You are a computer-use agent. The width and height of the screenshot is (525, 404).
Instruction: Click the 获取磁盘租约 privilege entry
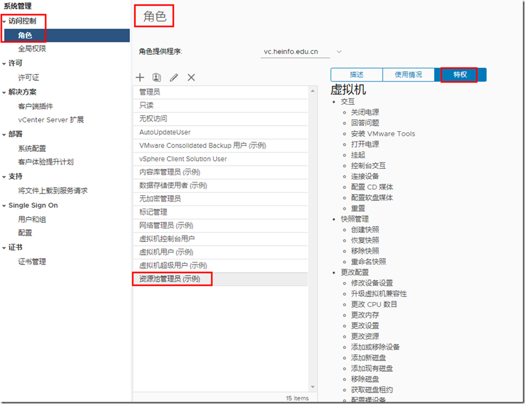pos(372,390)
